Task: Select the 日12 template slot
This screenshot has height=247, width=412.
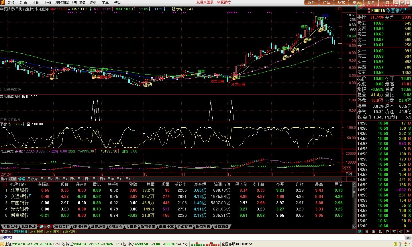Action: coord(129,179)
